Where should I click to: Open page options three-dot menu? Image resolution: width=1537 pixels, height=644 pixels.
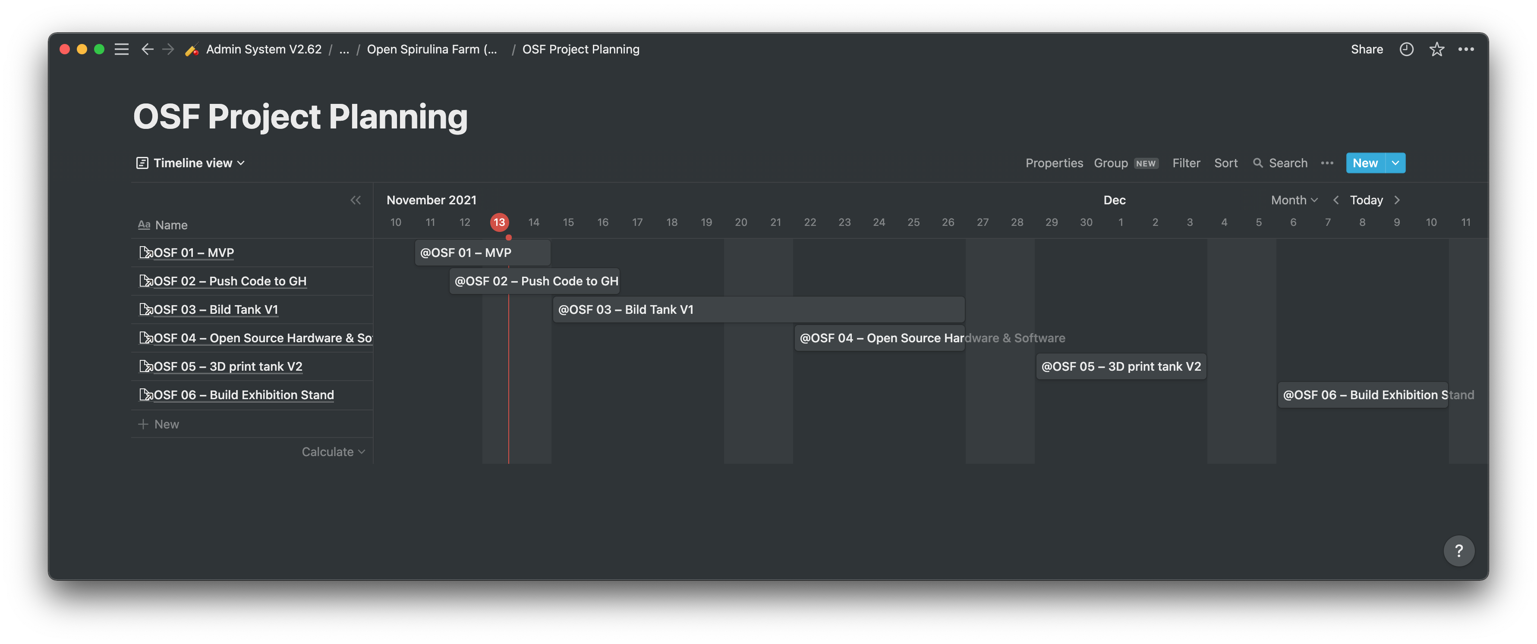[x=1466, y=50]
